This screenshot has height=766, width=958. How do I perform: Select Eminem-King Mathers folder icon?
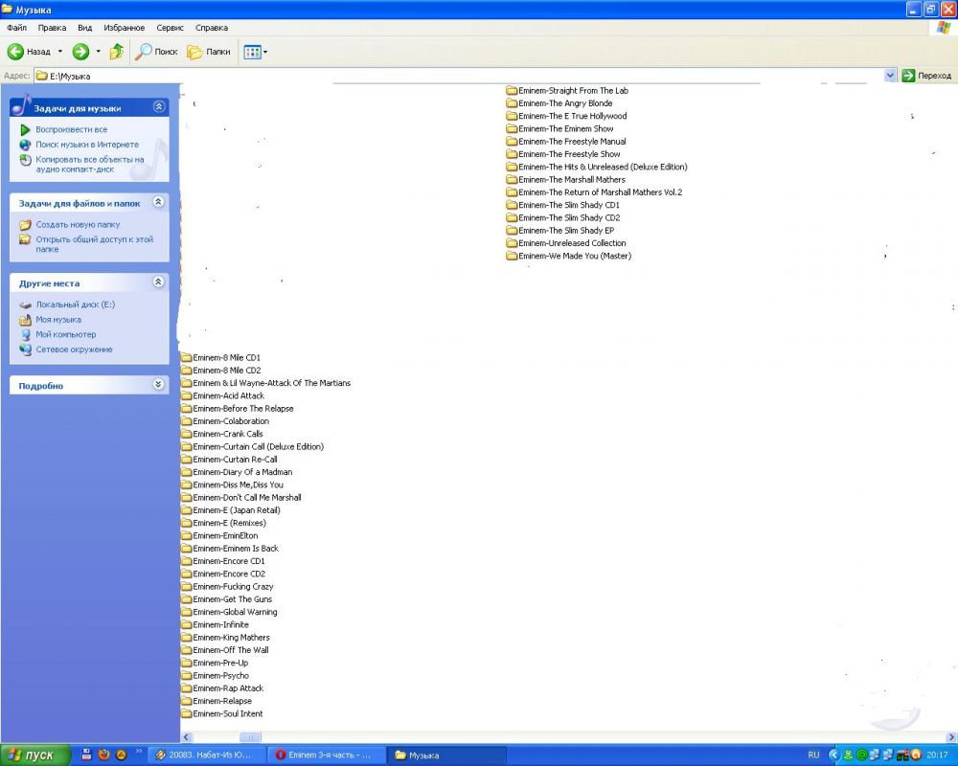[x=187, y=637]
